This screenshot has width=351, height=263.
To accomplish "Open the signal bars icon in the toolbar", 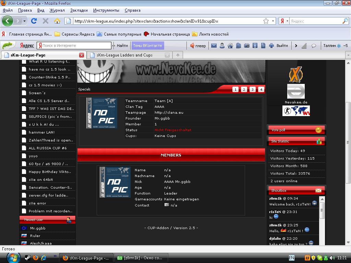I will (x=304, y=46).
